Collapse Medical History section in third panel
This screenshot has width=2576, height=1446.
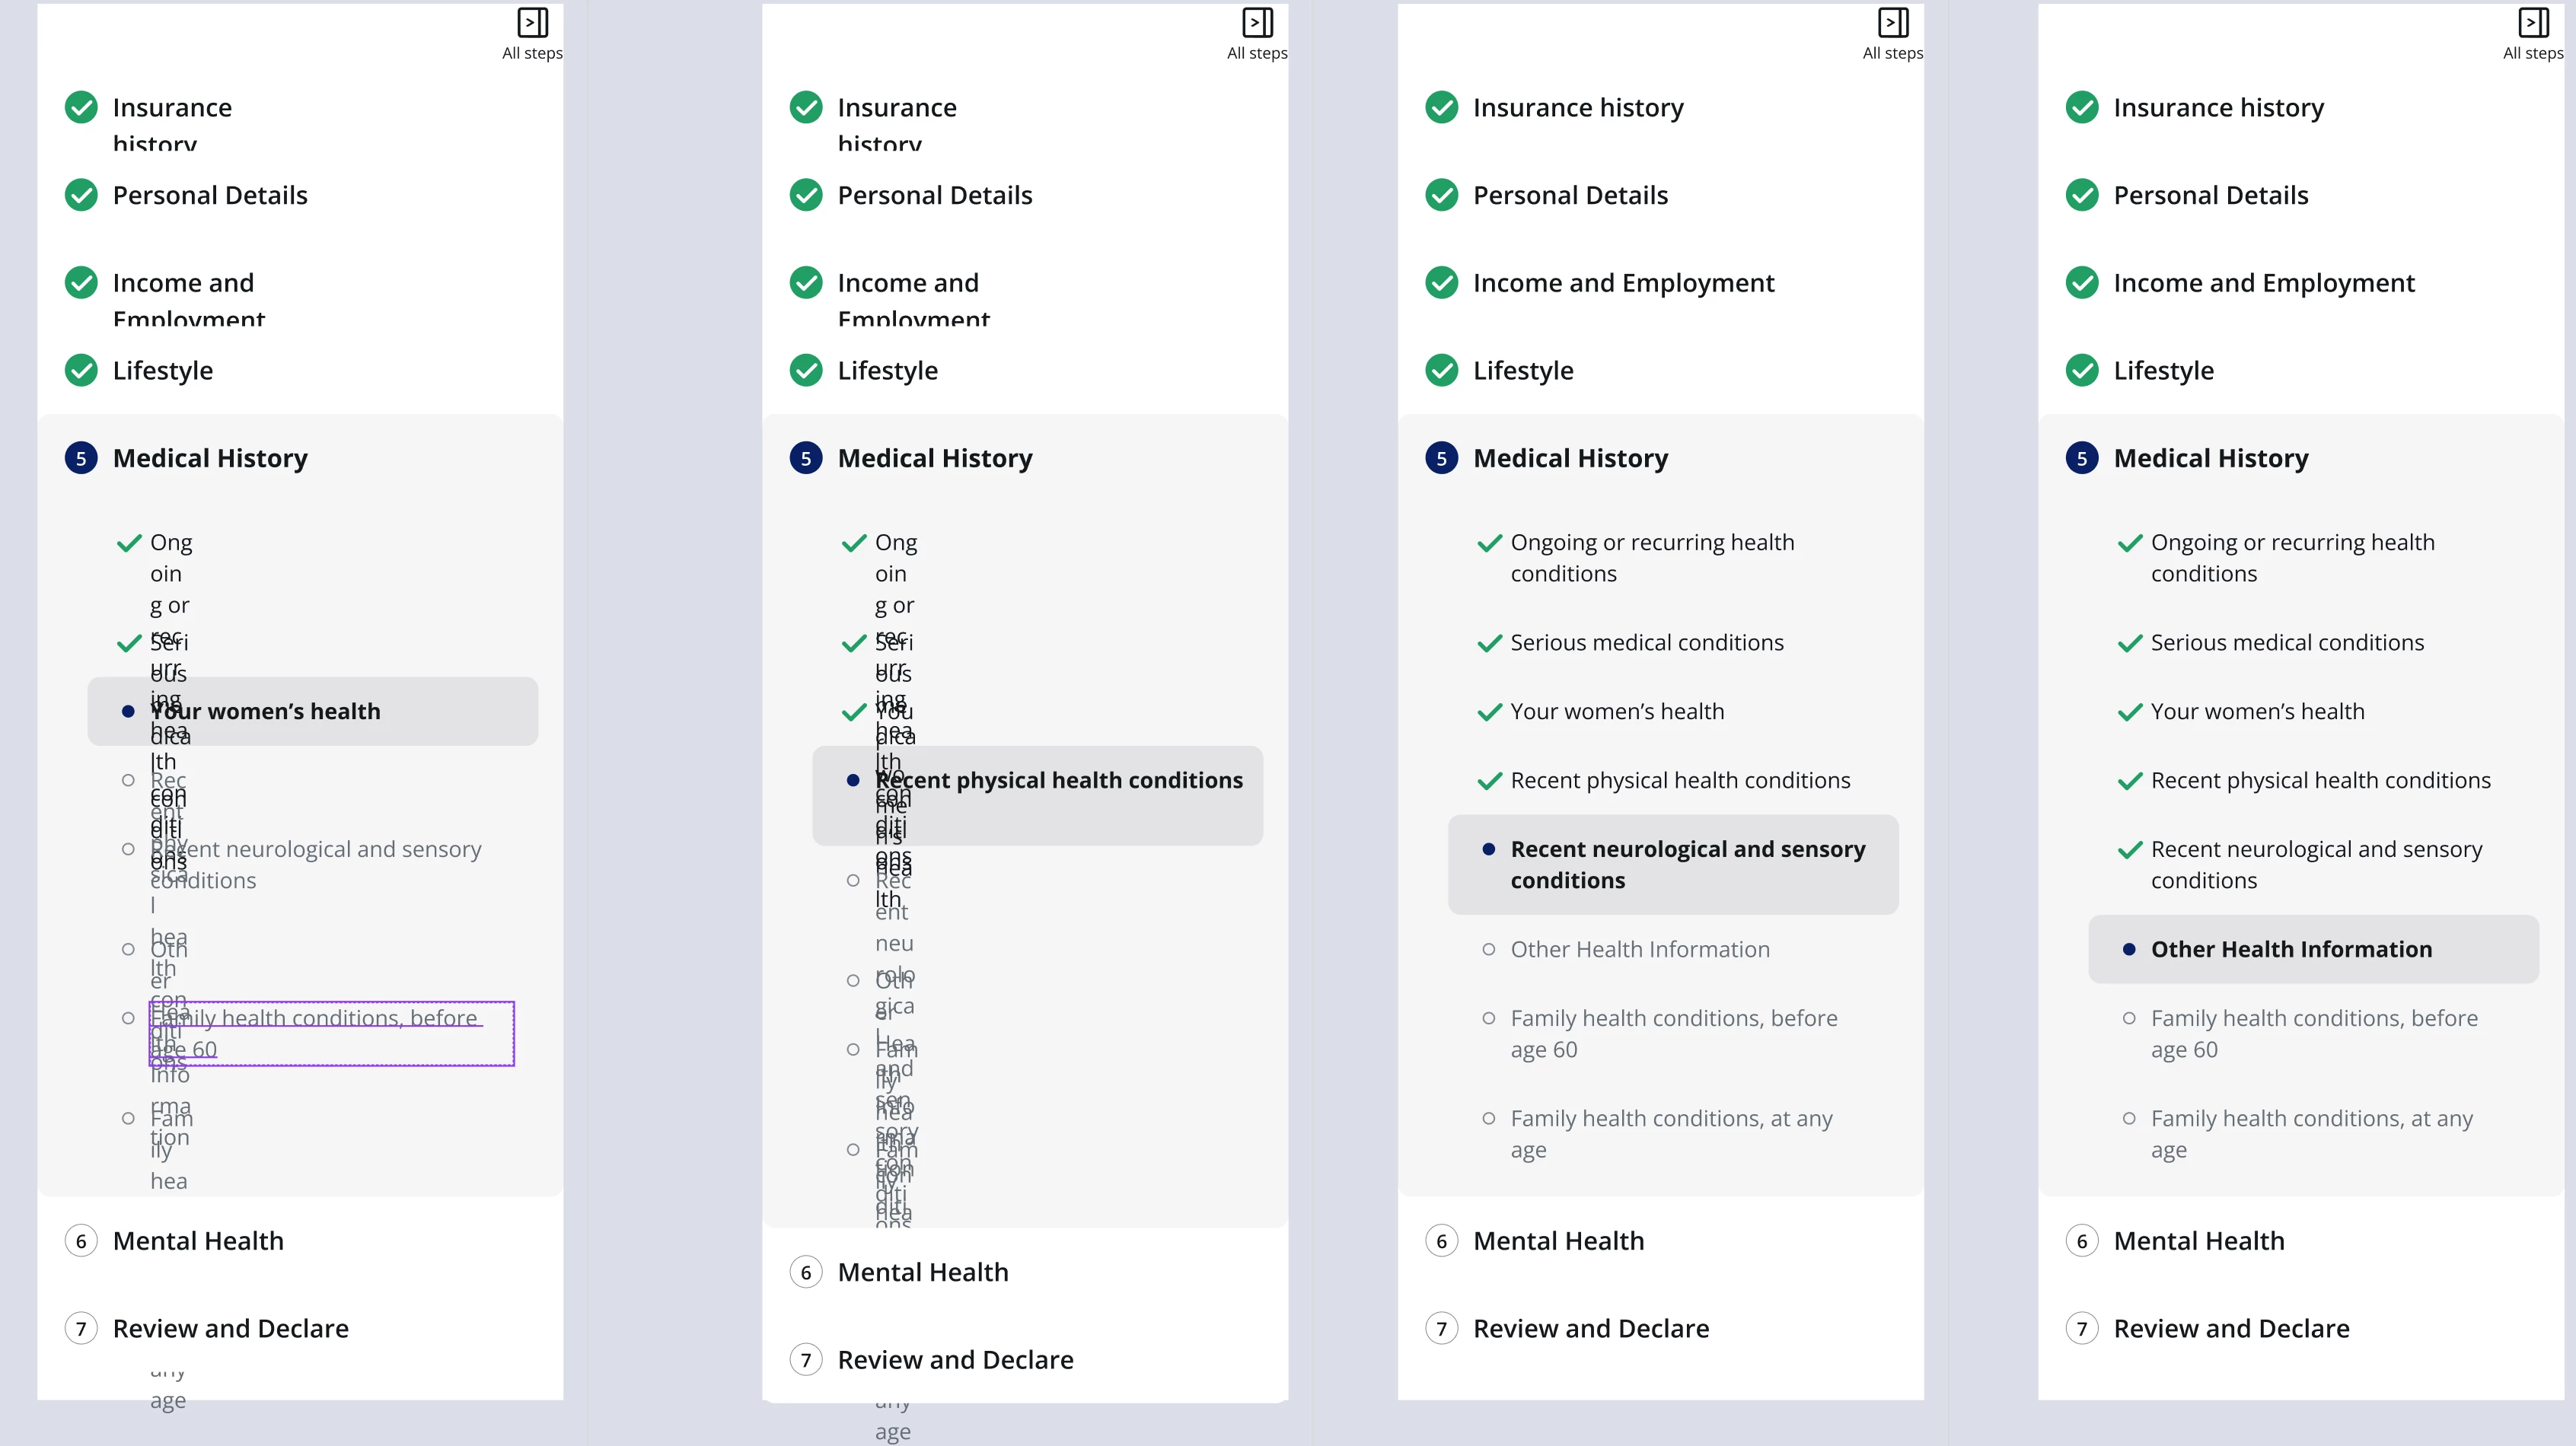click(x=1570, y=458)
